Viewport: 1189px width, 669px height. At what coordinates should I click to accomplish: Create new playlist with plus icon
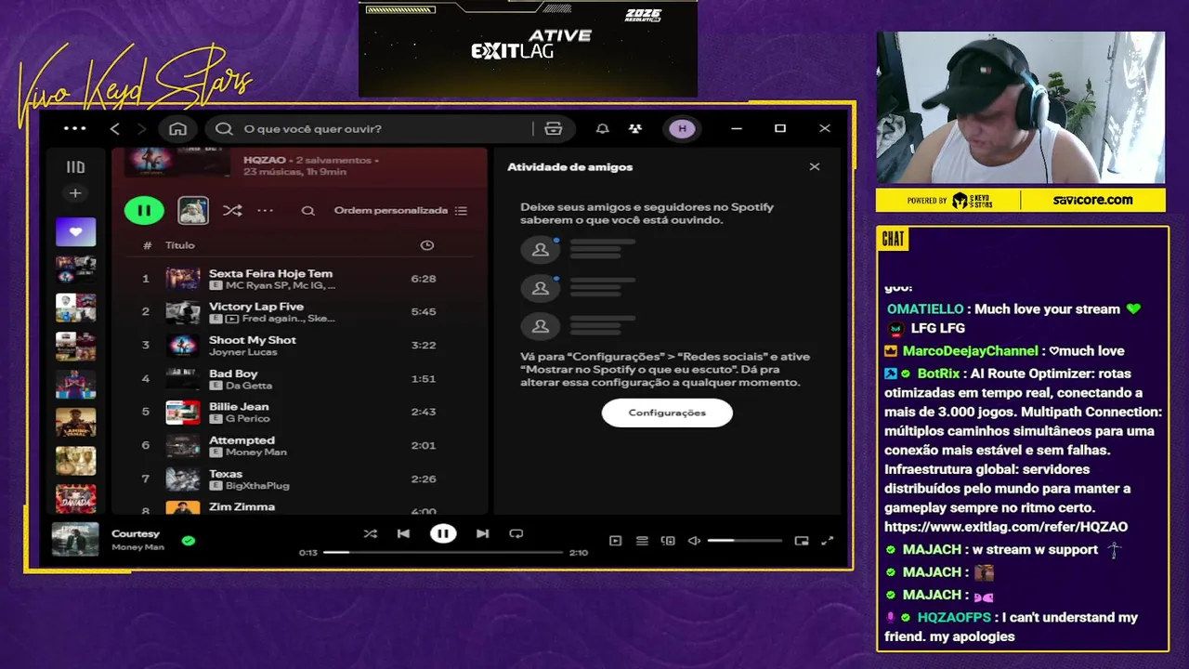point(75,193)
